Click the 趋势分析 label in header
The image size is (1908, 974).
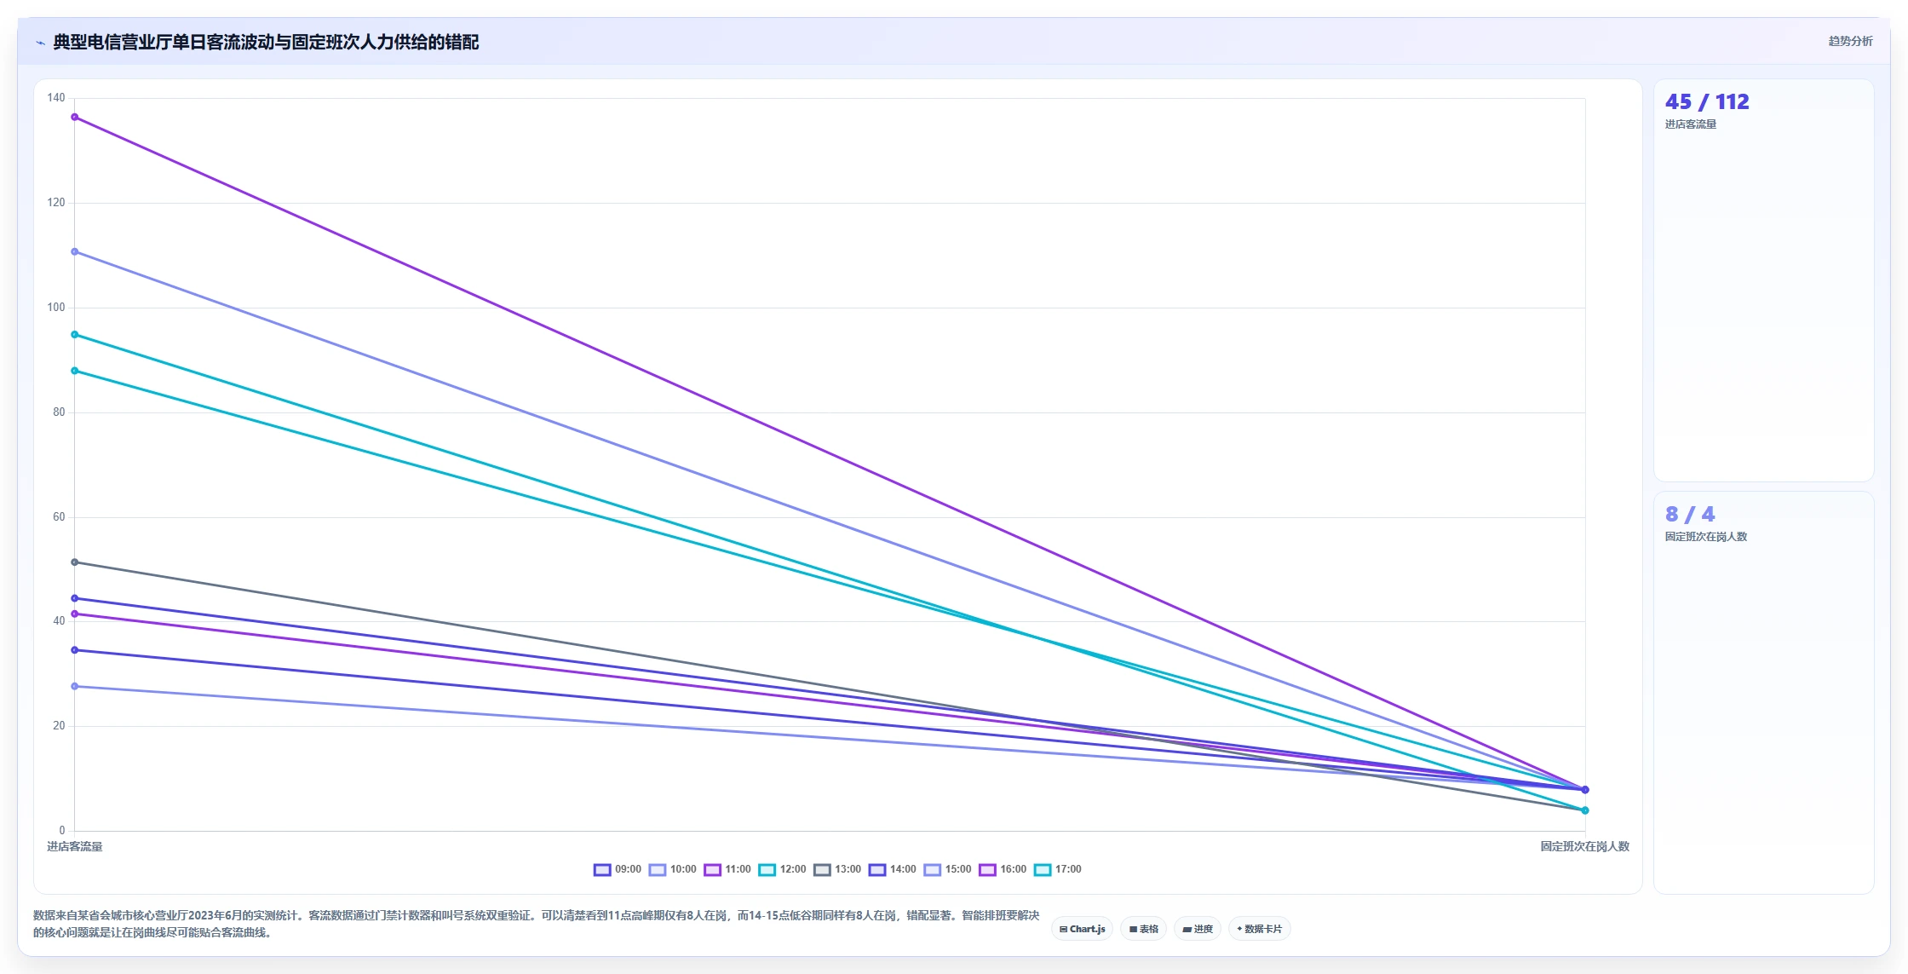(x=1850, y=41)
